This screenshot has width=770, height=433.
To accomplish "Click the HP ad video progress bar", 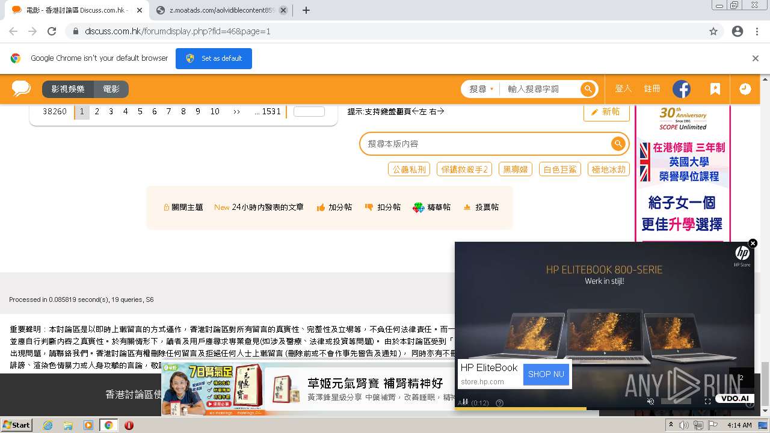I will click(x=605, y=408).
